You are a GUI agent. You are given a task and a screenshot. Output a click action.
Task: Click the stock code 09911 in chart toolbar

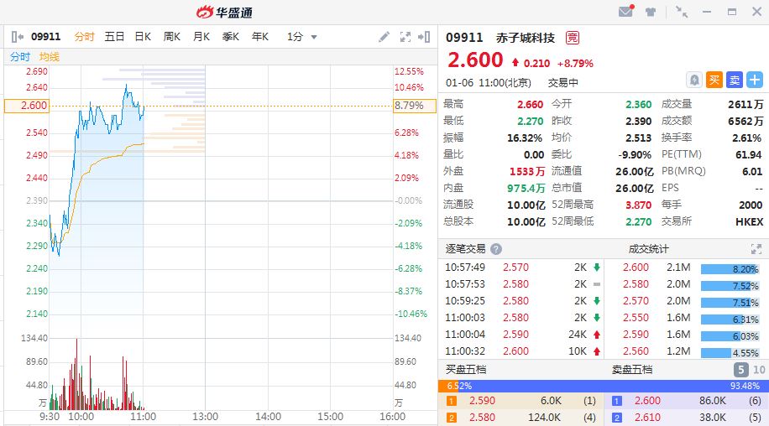pos(45,37)
